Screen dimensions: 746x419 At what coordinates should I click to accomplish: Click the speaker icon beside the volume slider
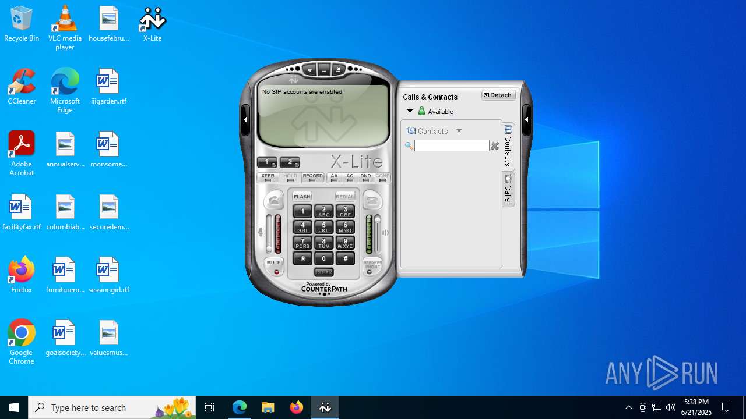tap(385, 233)
